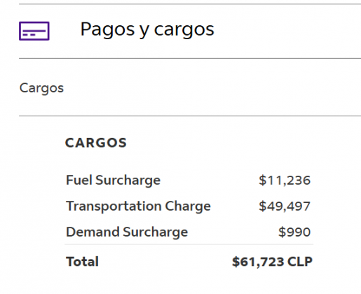Click the Transportation Charge label
361x294 pixels.
[138, 206]
